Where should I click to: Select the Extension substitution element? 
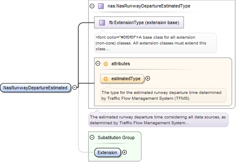click(108, 152)
